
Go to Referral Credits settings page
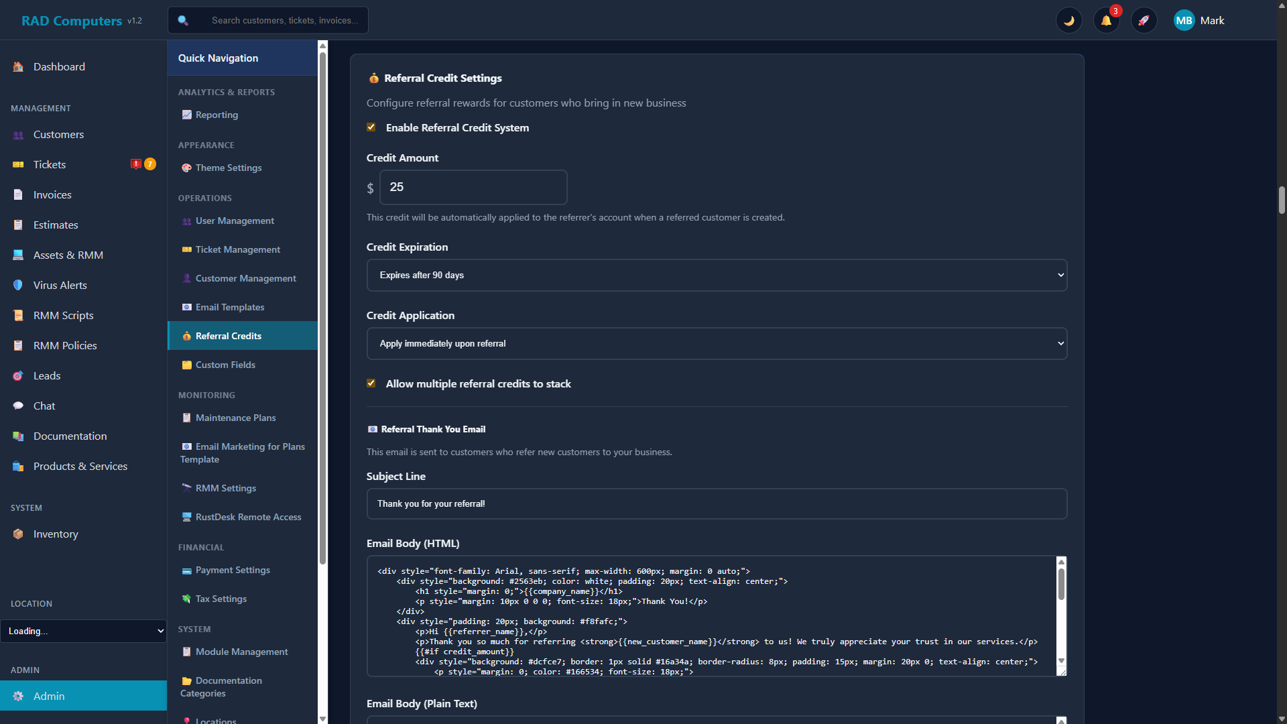tap(228, 336)
